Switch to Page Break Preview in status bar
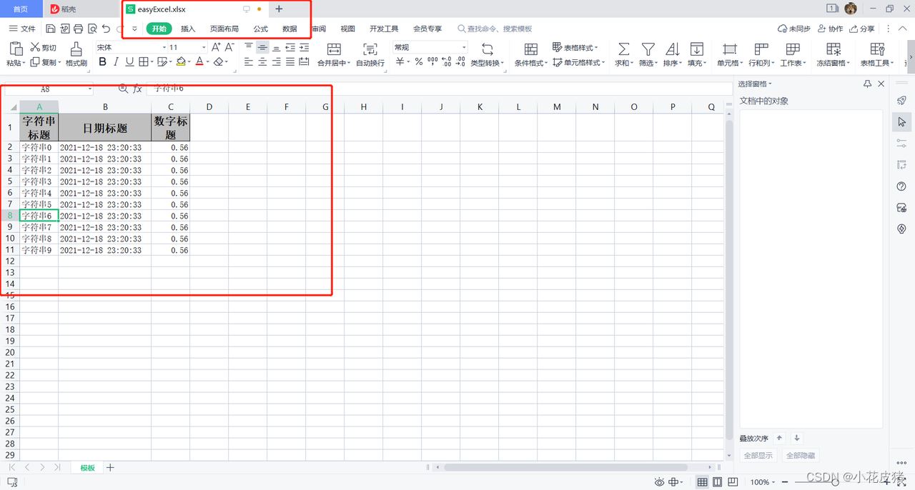This screenshot has width=915, height=490. pos(734,482)
